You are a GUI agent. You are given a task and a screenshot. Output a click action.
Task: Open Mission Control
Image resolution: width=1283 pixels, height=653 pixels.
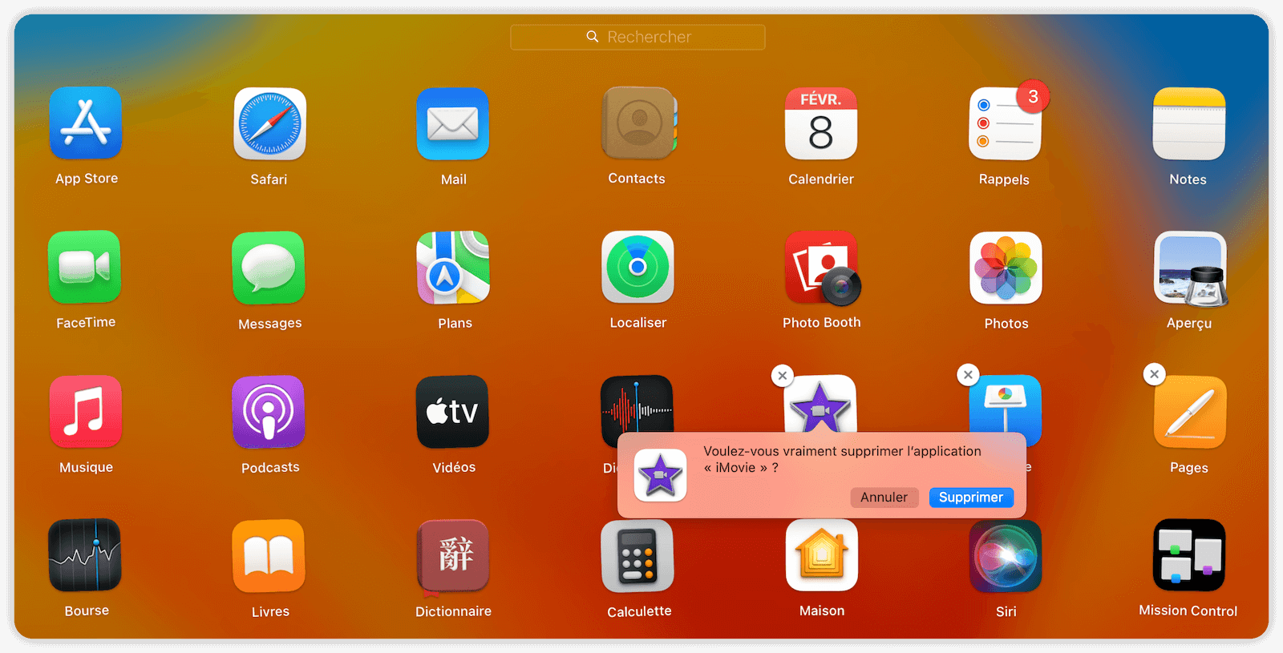pos(1188,556)
